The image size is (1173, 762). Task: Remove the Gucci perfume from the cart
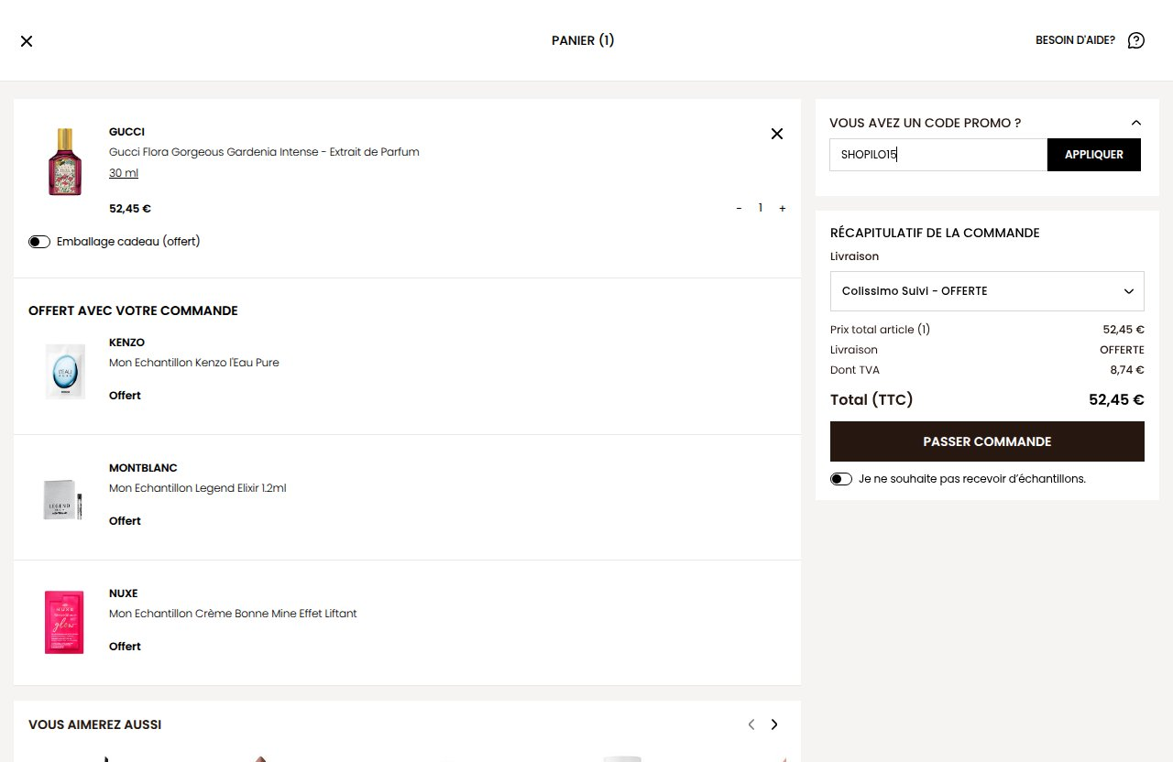[x=777, y=134]
